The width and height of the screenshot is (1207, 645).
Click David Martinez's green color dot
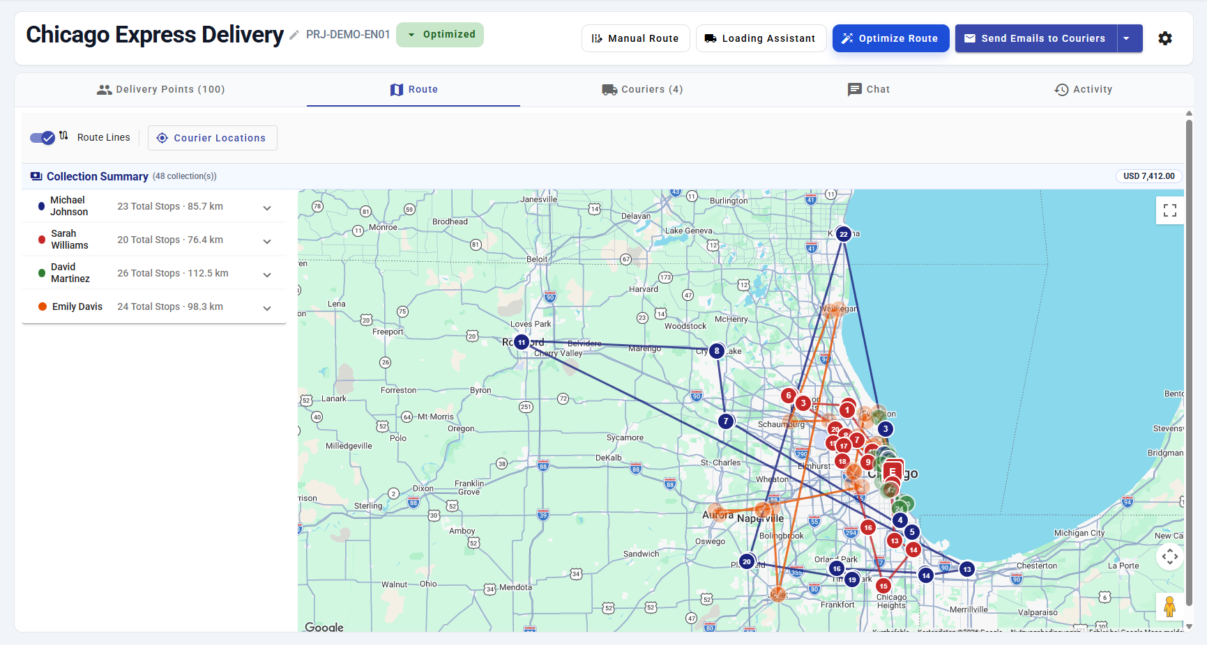click(x=42, y=273)
